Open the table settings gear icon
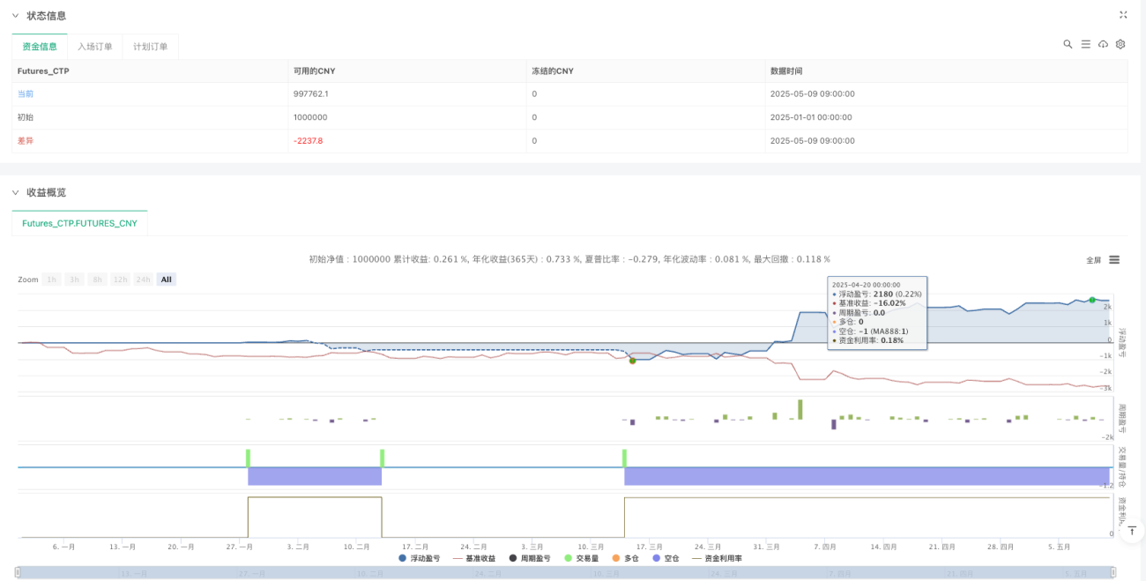 click(1120, 44)
